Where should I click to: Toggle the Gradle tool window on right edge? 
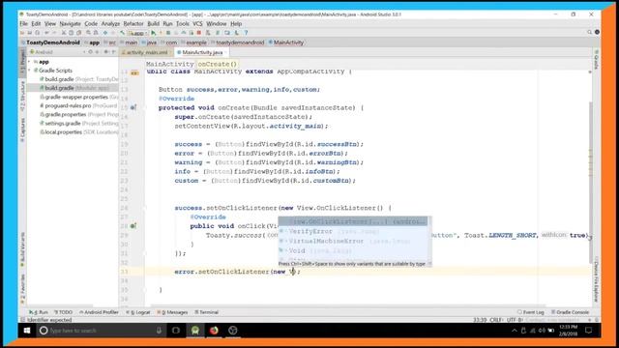(596, 59)
